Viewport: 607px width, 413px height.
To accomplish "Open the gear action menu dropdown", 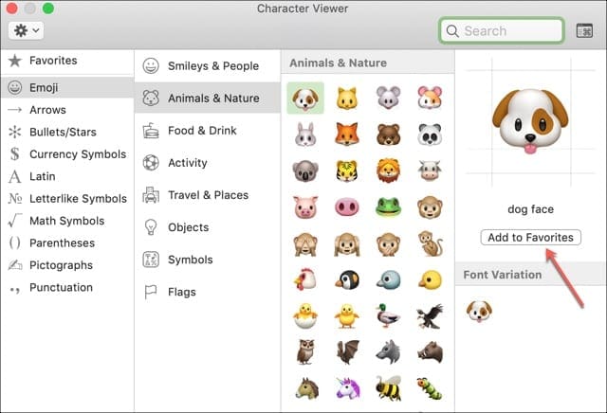I will pyautogui.click(x=26, y=30).
